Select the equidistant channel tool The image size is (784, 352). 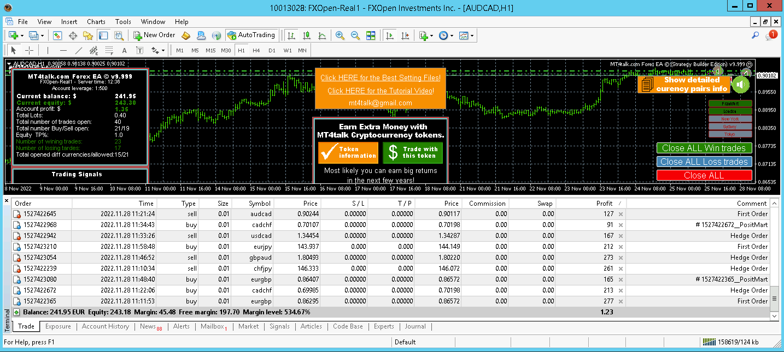click(93, 50)
